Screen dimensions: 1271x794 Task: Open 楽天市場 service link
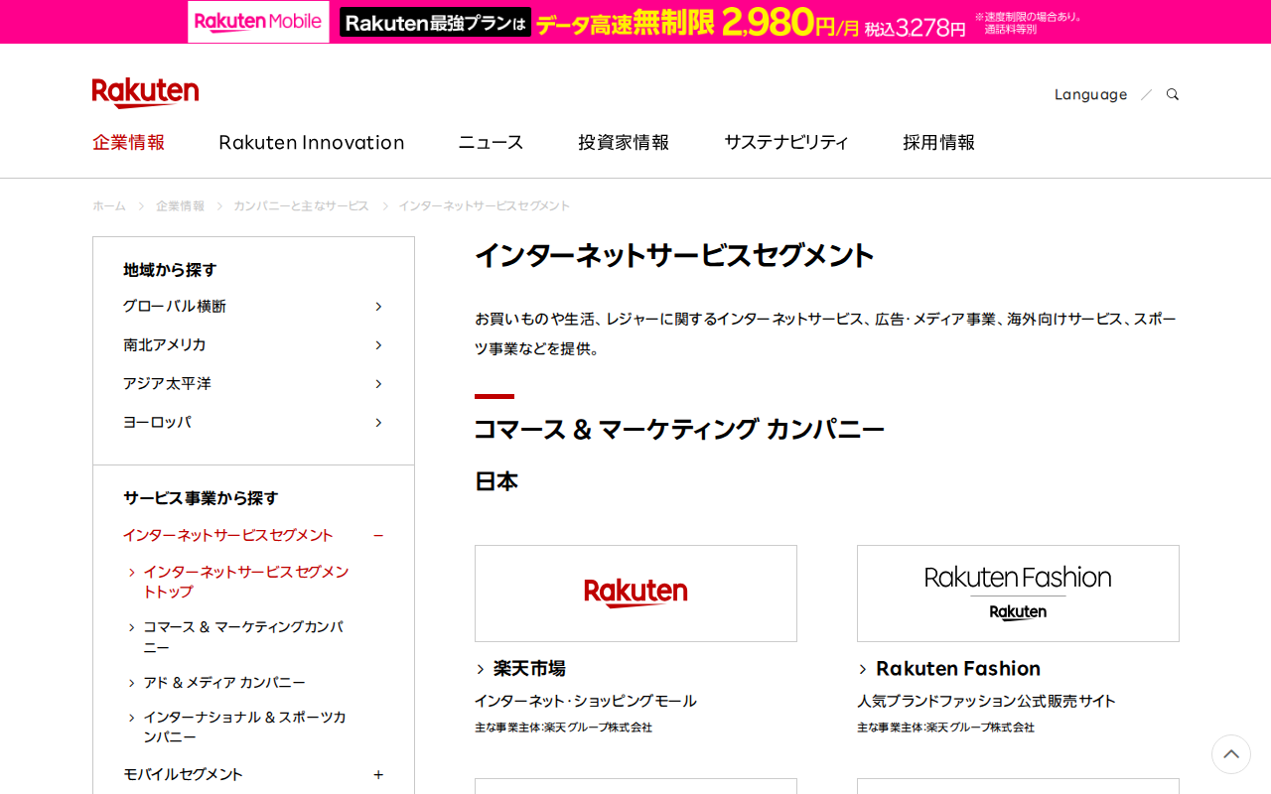click(x=529, y=669)
